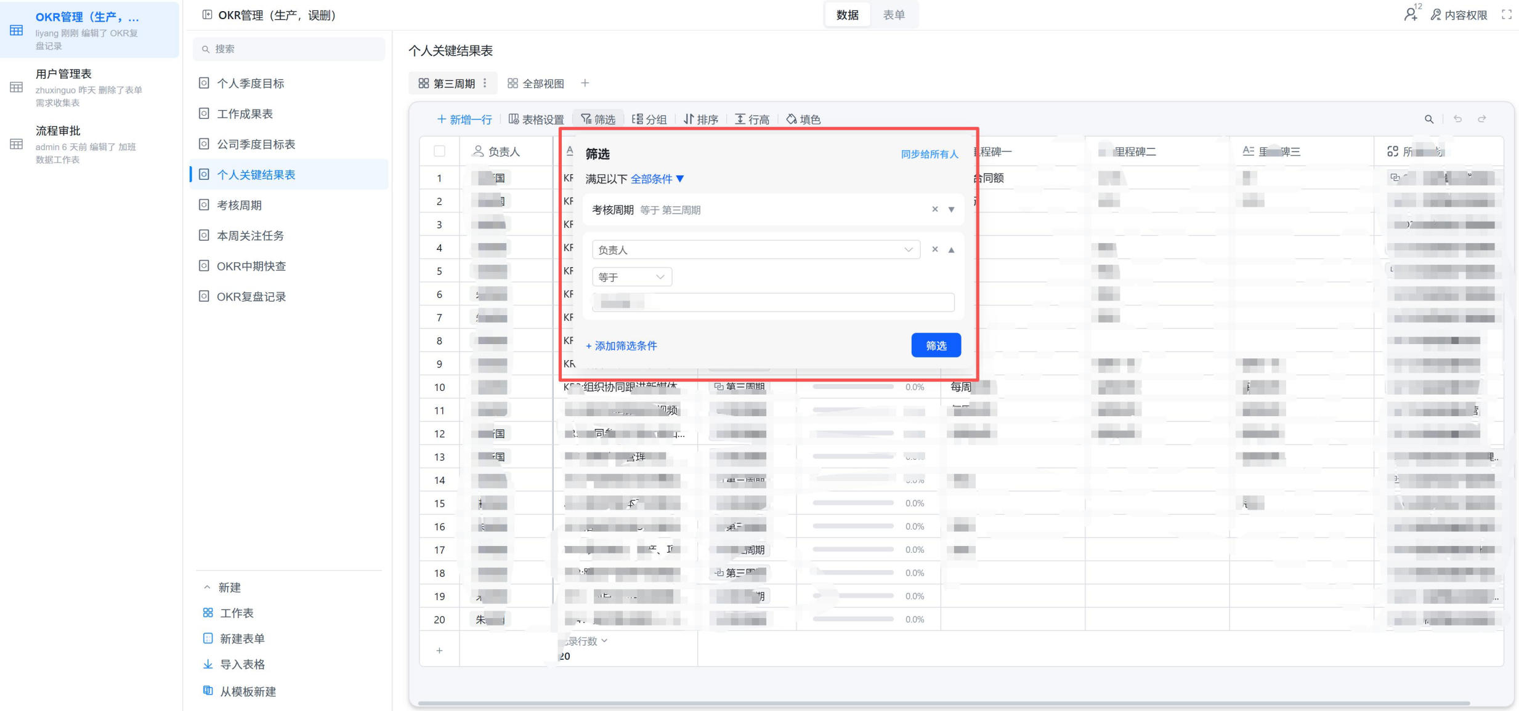
Task: Remove the 考核周期 filter condition
Action: click(935, 209)
